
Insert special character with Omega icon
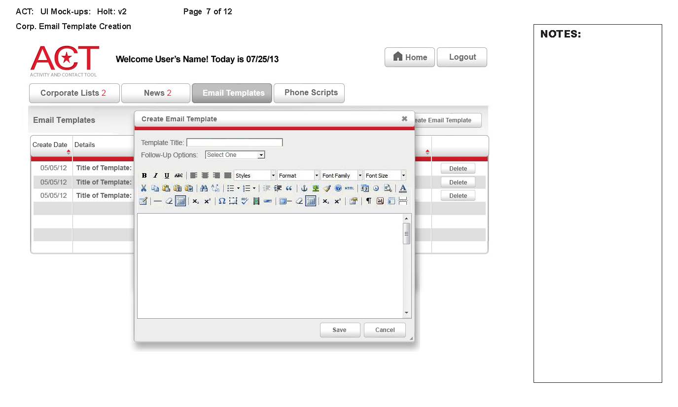(x=222, y=201)
